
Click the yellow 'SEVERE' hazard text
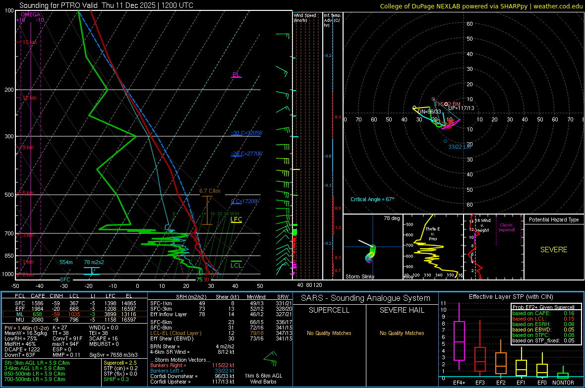click(x=554, y=250)
